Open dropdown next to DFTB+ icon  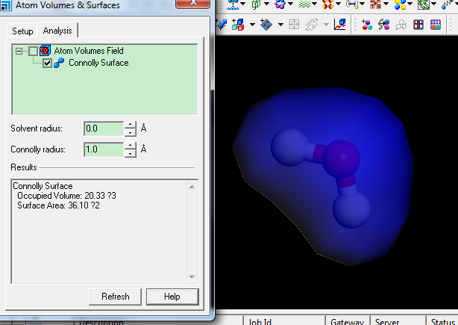click(x=386, y=4)
